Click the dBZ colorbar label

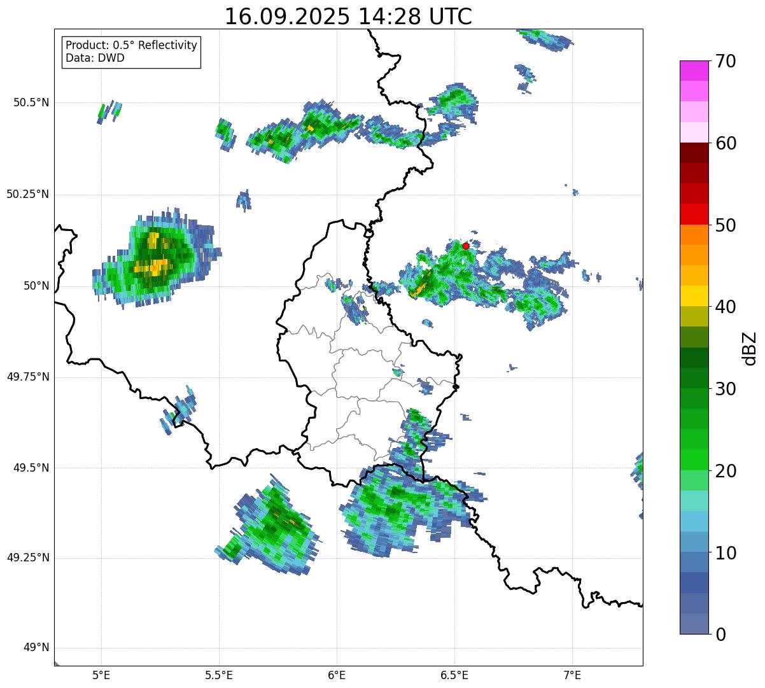click(750, 348)
